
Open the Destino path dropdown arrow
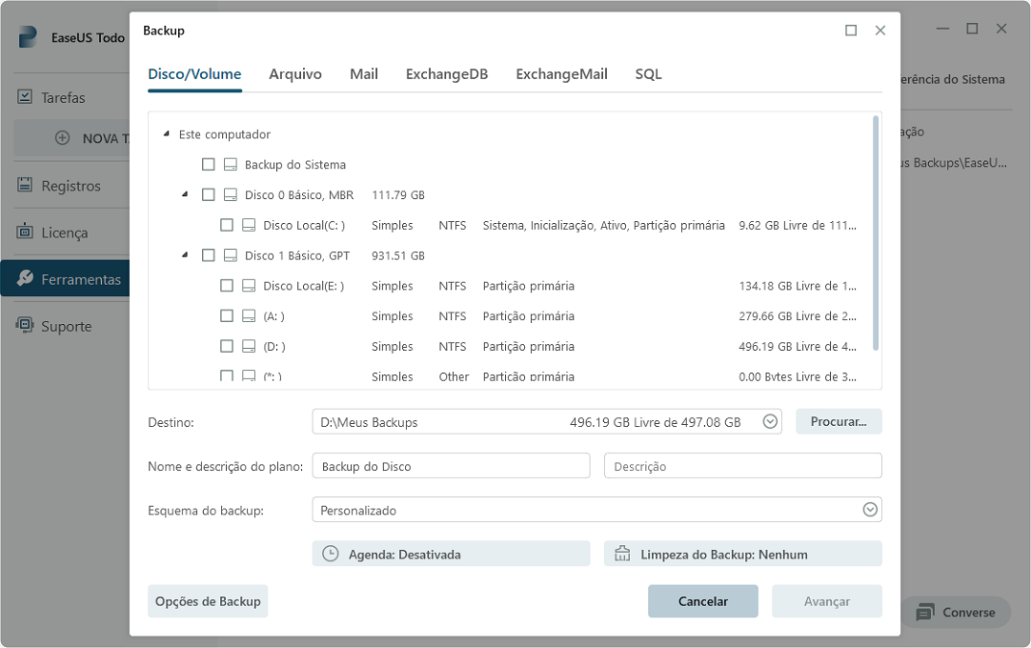coord(770,421)
